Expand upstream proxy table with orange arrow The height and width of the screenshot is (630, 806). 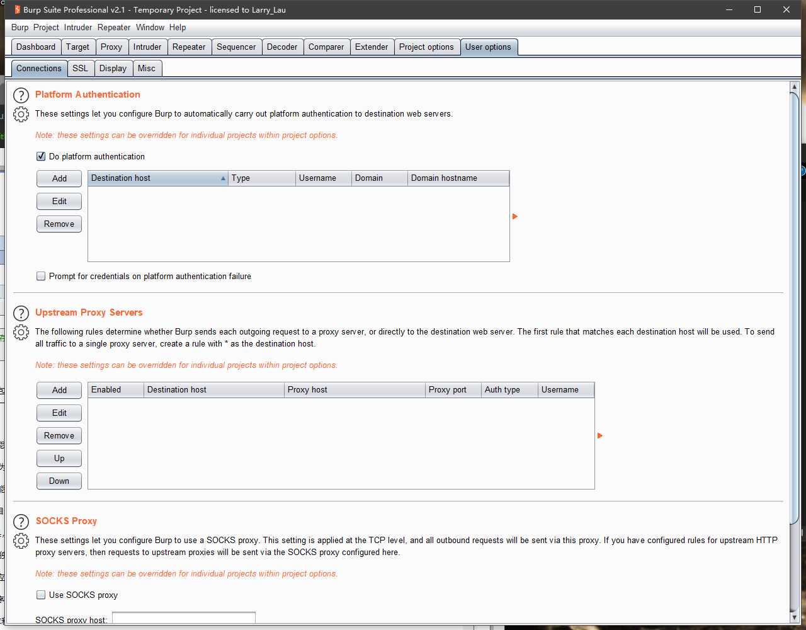point(600,435)
